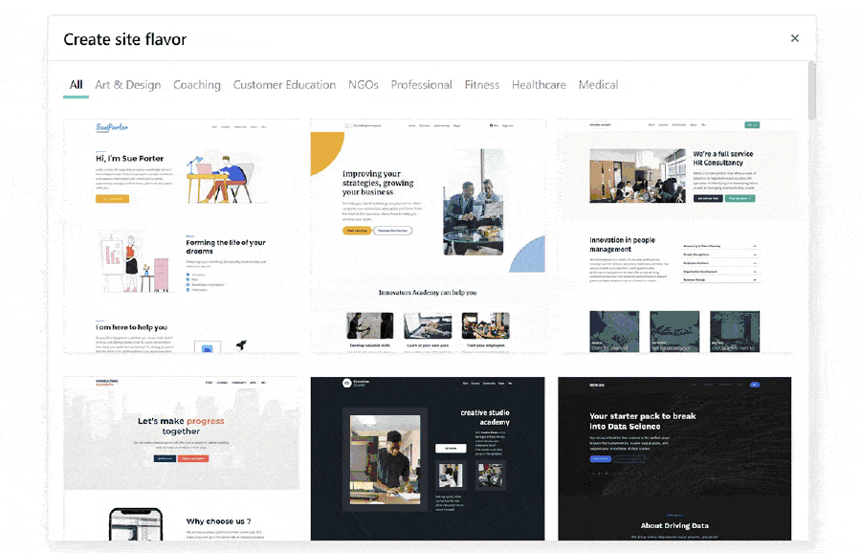This screenshot has height=553, width=861.
Task: Click the Creative Studio circular logo icon
Action: pos(345,383)
